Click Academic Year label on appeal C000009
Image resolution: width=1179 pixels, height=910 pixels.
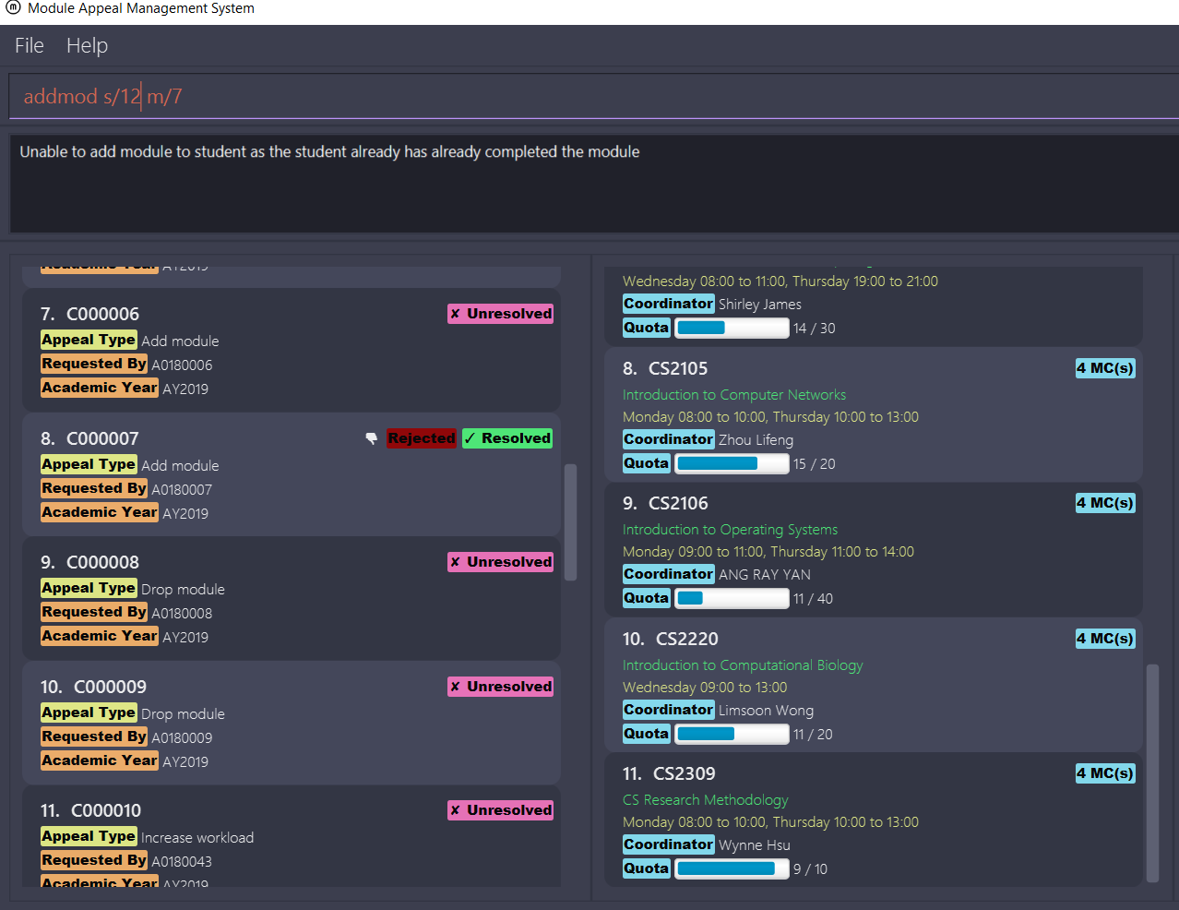[100, 760]
